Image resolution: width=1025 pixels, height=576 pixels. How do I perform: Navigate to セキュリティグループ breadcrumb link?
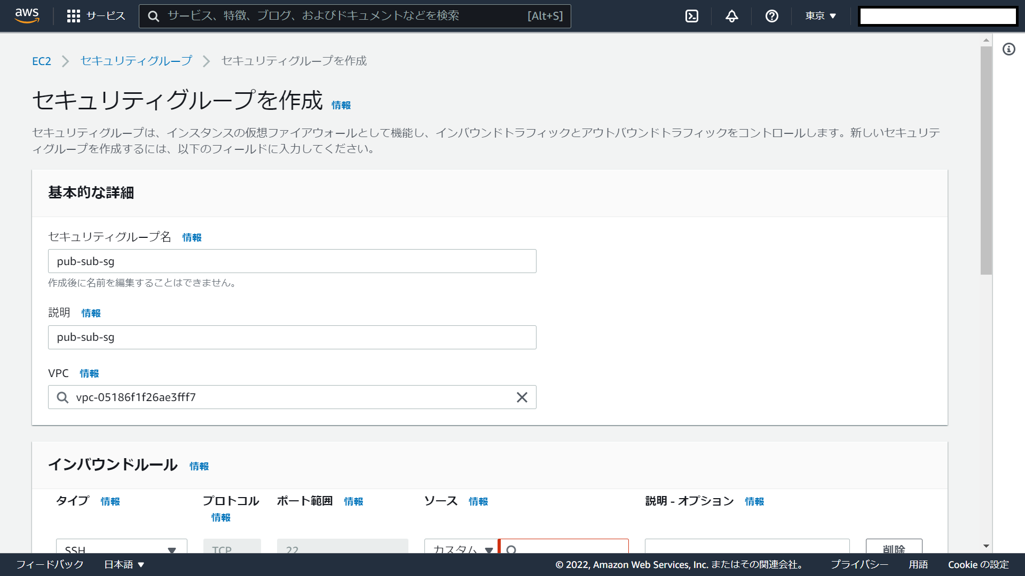tap(136, 61)
